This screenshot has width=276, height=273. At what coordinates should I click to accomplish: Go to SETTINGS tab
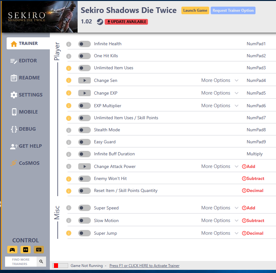point(26,95)
